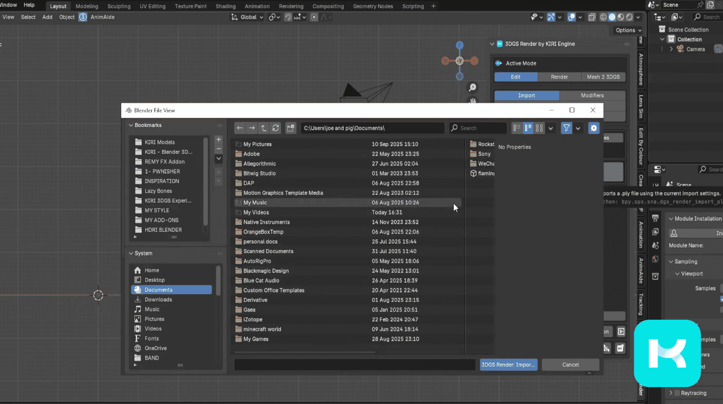This screenshot has width=723, height=404.
Task: Click the file path input field
Action: click(x=372, y=128)
